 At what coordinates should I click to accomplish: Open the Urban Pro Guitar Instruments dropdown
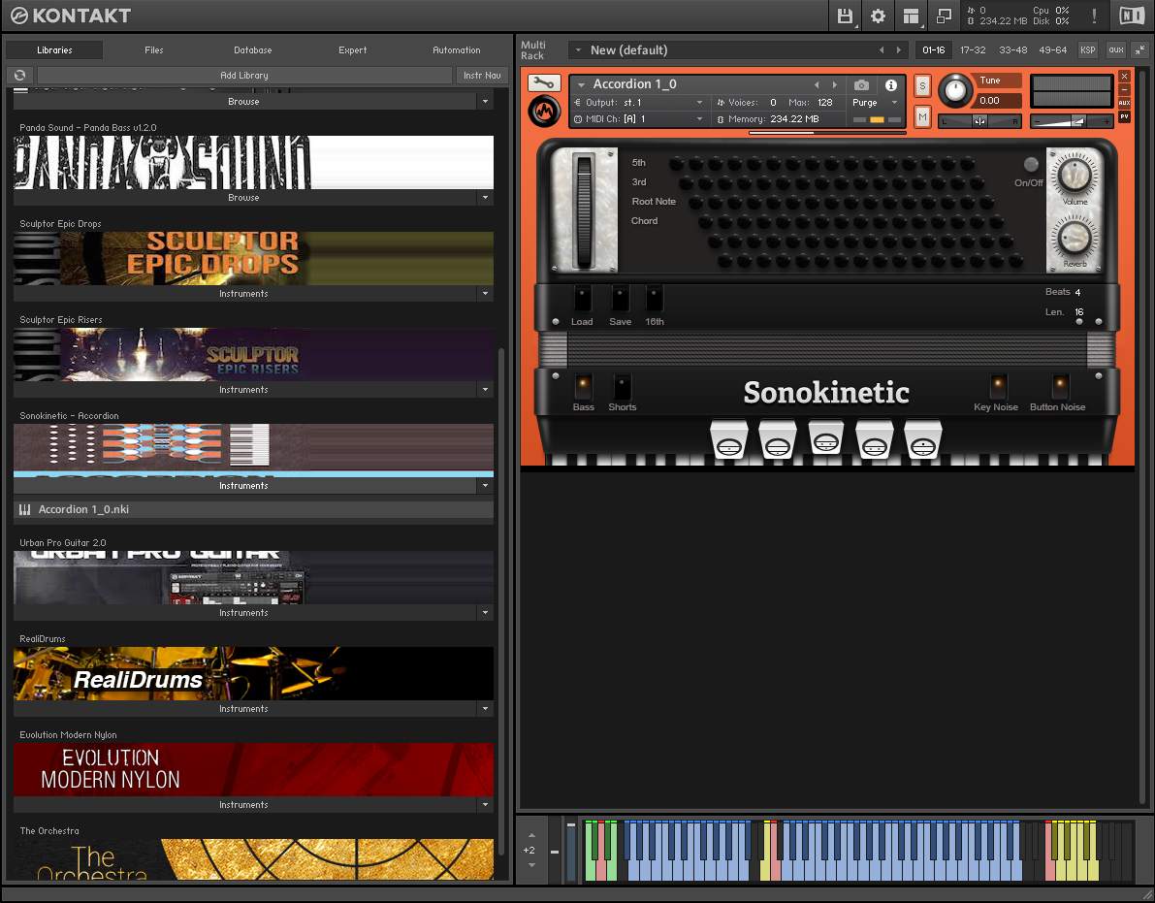coord(485,613)
